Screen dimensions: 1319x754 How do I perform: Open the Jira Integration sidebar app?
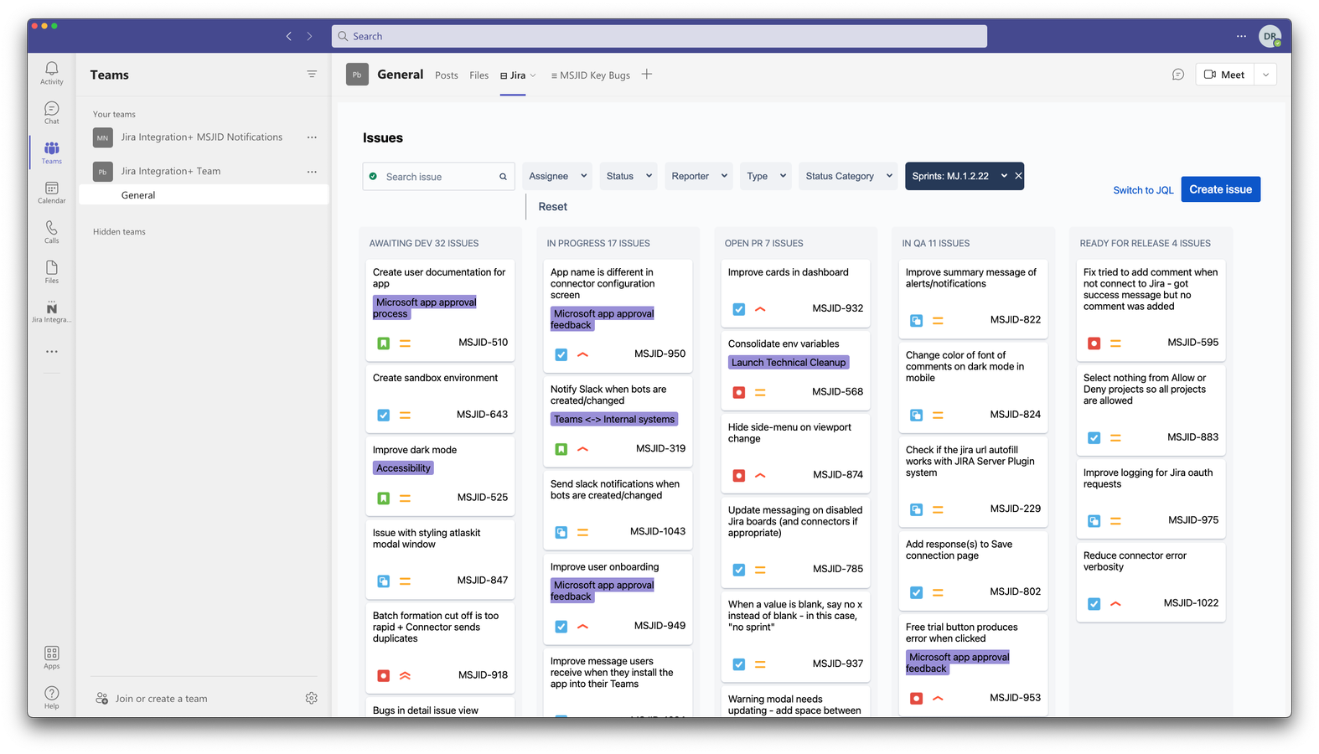[52, 312]
